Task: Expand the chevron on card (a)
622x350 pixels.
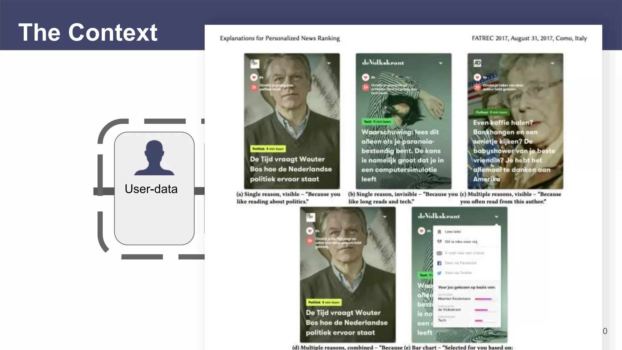Action: click(329, 63)
